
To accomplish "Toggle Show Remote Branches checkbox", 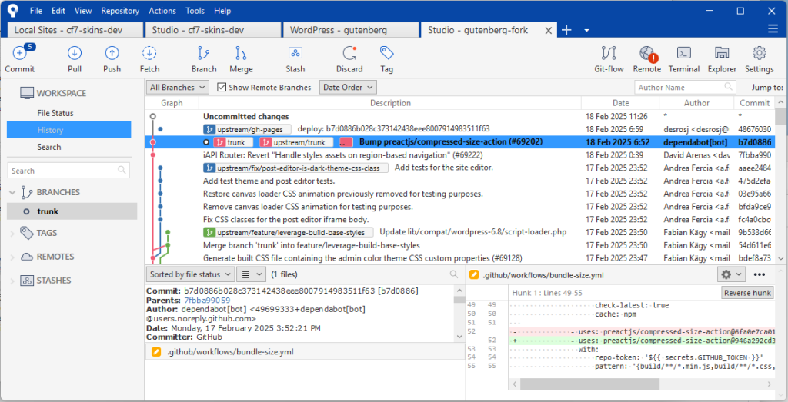I will 222,88.
